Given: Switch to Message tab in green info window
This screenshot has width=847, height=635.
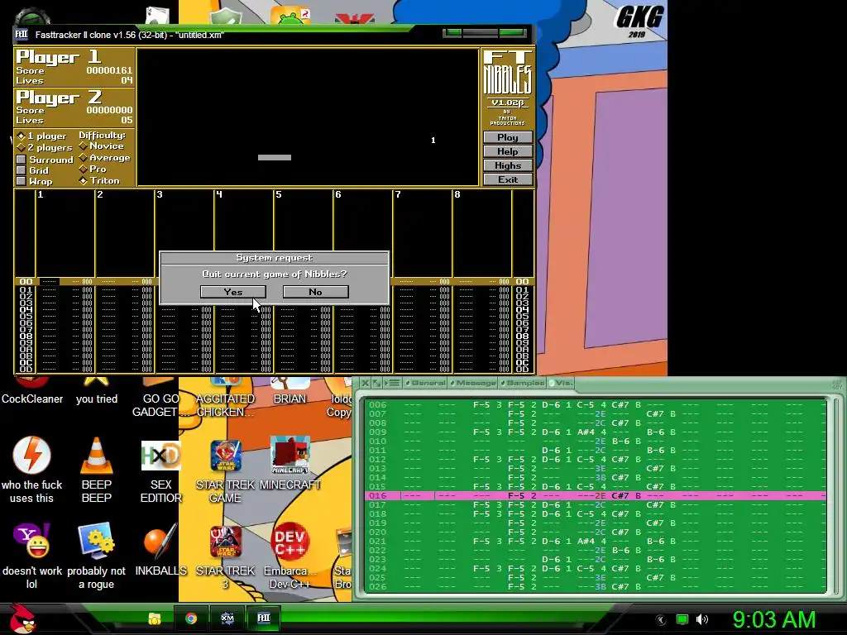Looking at the screenshot, I should pos(473,383).
